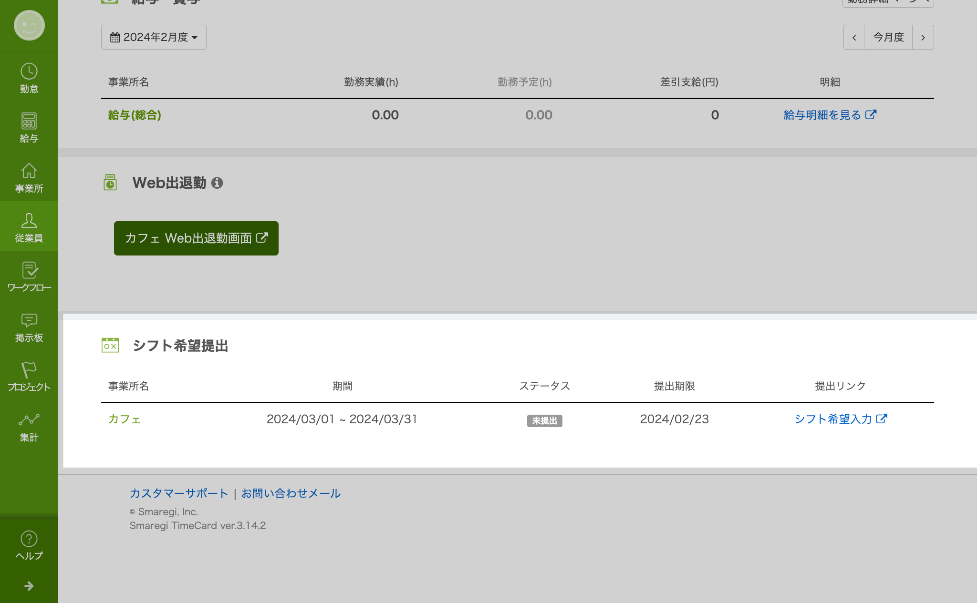Click the 明細 column header
Screen dimensions: 977x603
coord(830,82)
